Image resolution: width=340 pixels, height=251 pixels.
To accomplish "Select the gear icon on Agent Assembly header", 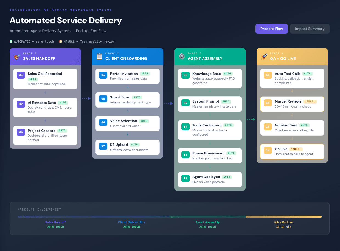I will click(x=182, y=57).
